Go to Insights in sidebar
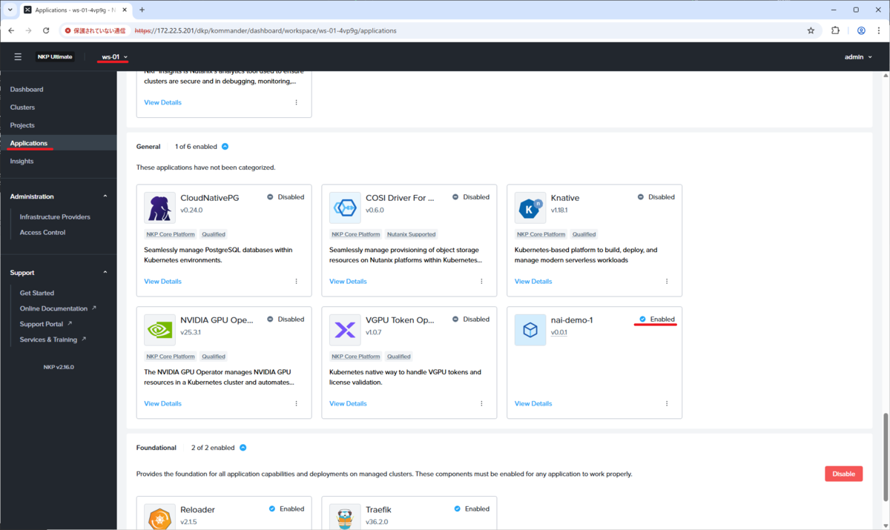 [x=22, y=161]
